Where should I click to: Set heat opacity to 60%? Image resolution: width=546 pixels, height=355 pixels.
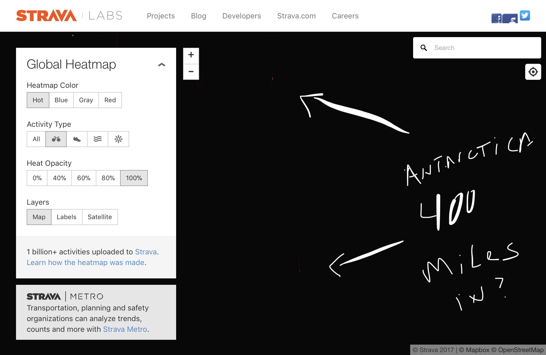(x=84, y=178)
